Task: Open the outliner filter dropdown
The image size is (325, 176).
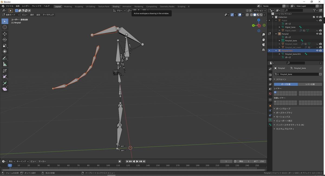Action: tap(315, 11)
